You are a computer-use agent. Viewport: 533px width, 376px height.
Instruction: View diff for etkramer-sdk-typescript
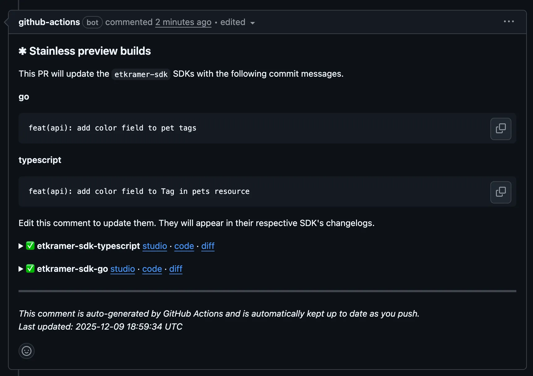coord(208,246)
